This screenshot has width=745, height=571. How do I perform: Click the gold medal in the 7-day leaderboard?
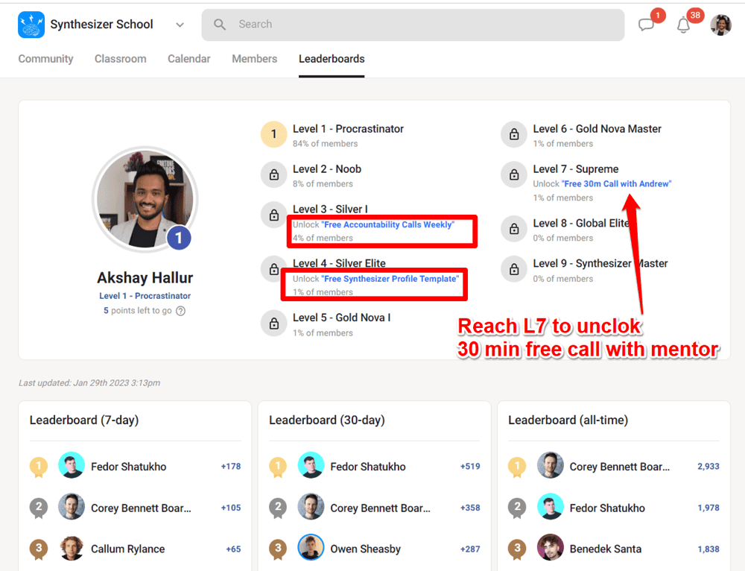tap(38, 467)
